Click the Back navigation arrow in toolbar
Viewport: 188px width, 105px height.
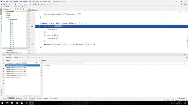[x=10, y=4]
